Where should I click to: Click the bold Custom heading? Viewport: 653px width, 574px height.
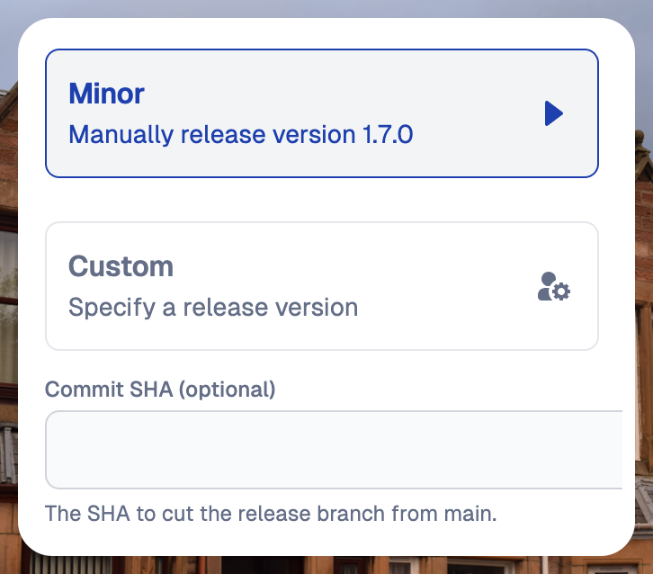pos(121,266)
